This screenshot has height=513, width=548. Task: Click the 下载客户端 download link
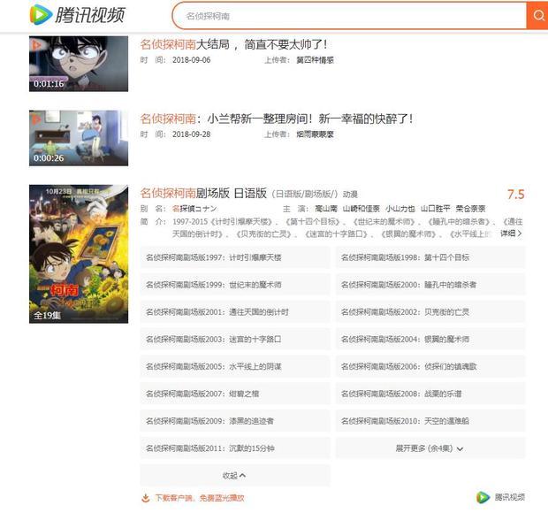200,498
